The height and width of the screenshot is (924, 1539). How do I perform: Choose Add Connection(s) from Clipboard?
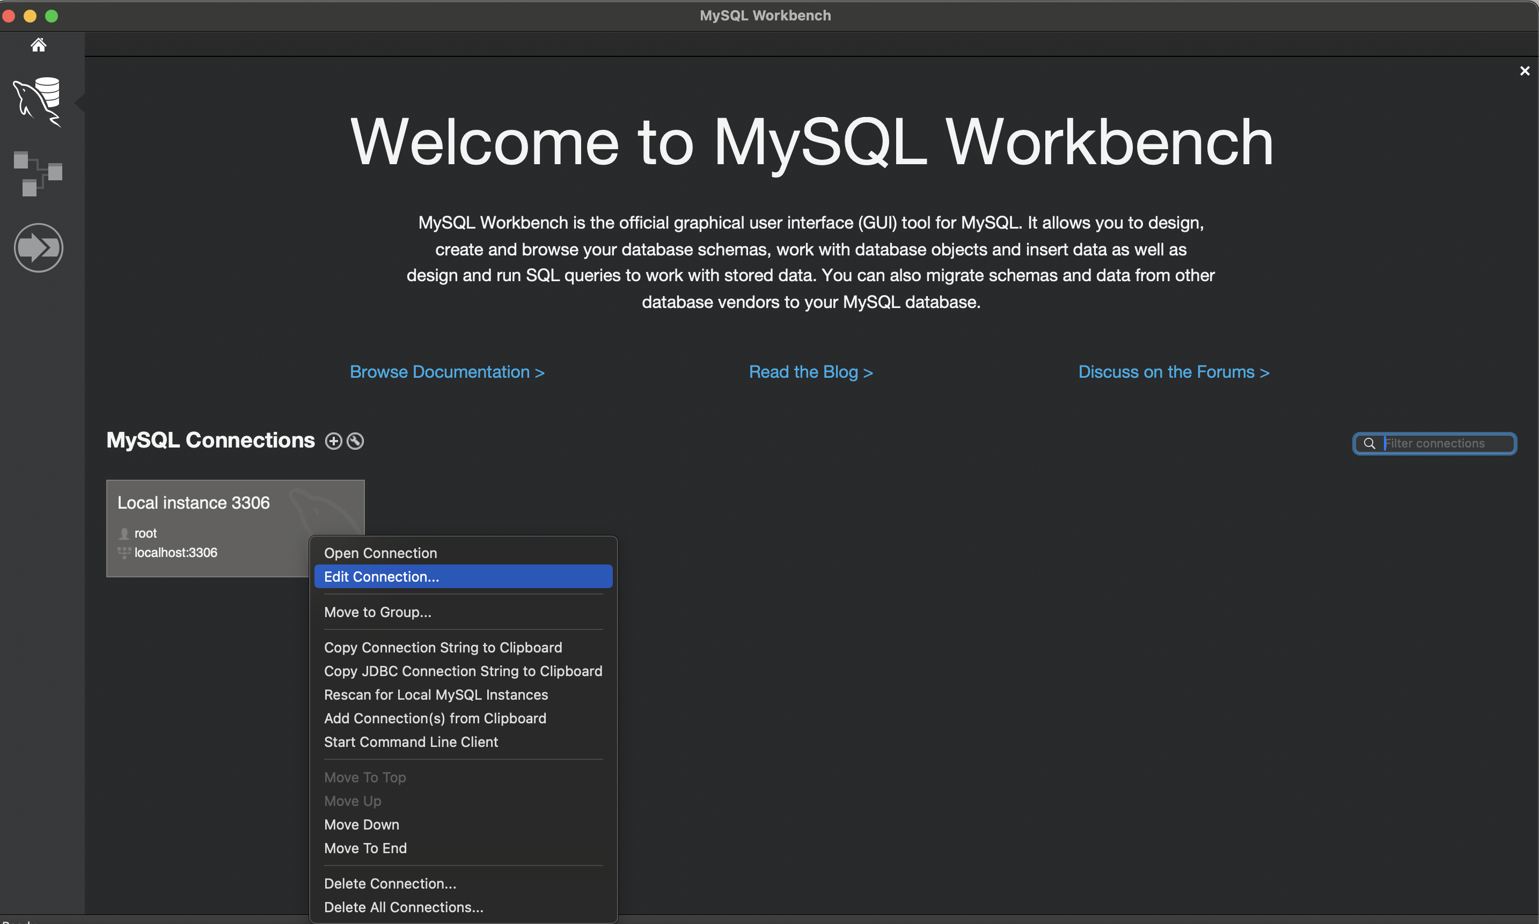[x=463, y=718]
